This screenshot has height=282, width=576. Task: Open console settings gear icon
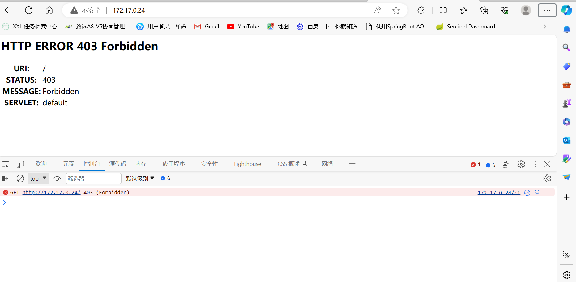click(547, 178)
